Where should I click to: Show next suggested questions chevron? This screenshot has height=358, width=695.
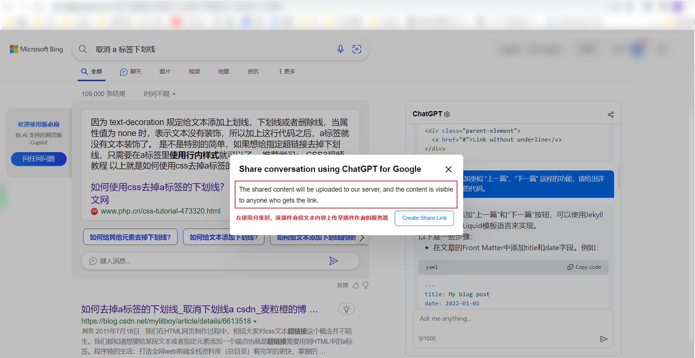(362, 238)
